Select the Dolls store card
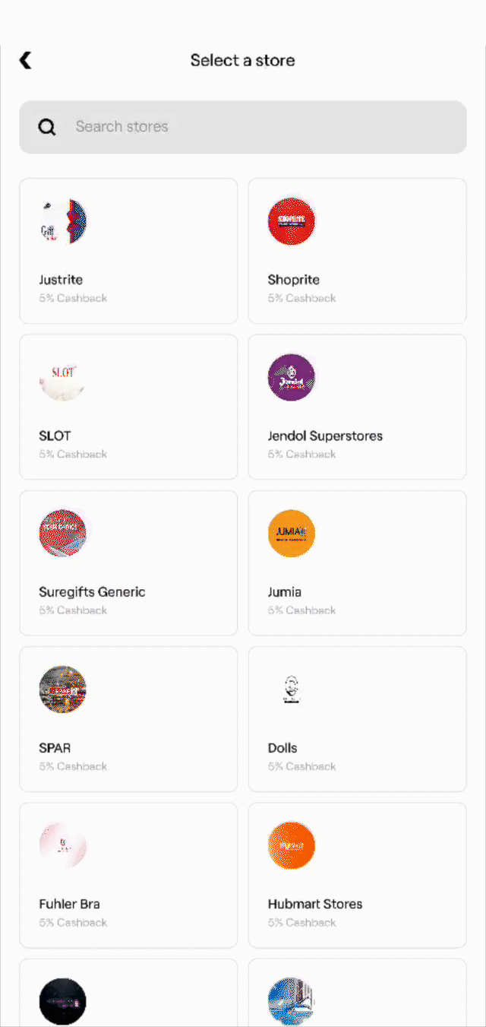The image size is (486, 1027). tap(357, 718)
